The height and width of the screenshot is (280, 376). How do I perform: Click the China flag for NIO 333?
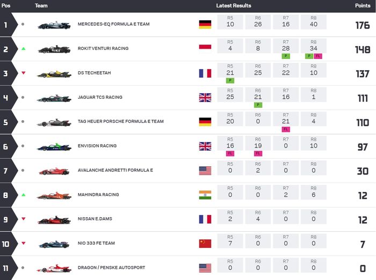[x=205, y=244]
